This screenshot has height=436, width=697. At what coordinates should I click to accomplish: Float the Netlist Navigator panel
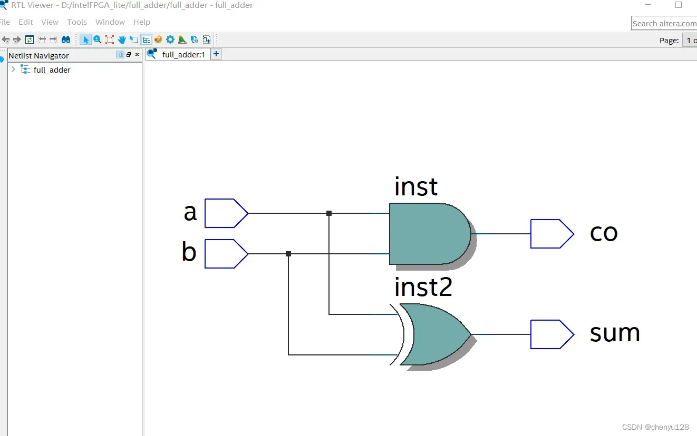pyautogui.click(x=129, y=55)
